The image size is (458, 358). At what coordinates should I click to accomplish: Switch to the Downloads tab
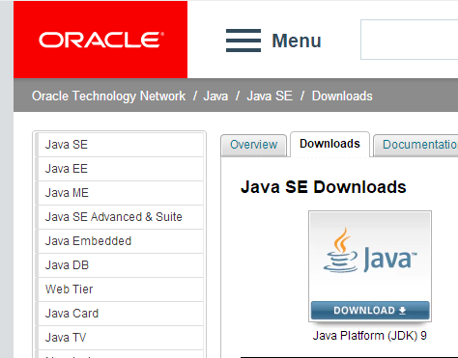tap(329, 144)
